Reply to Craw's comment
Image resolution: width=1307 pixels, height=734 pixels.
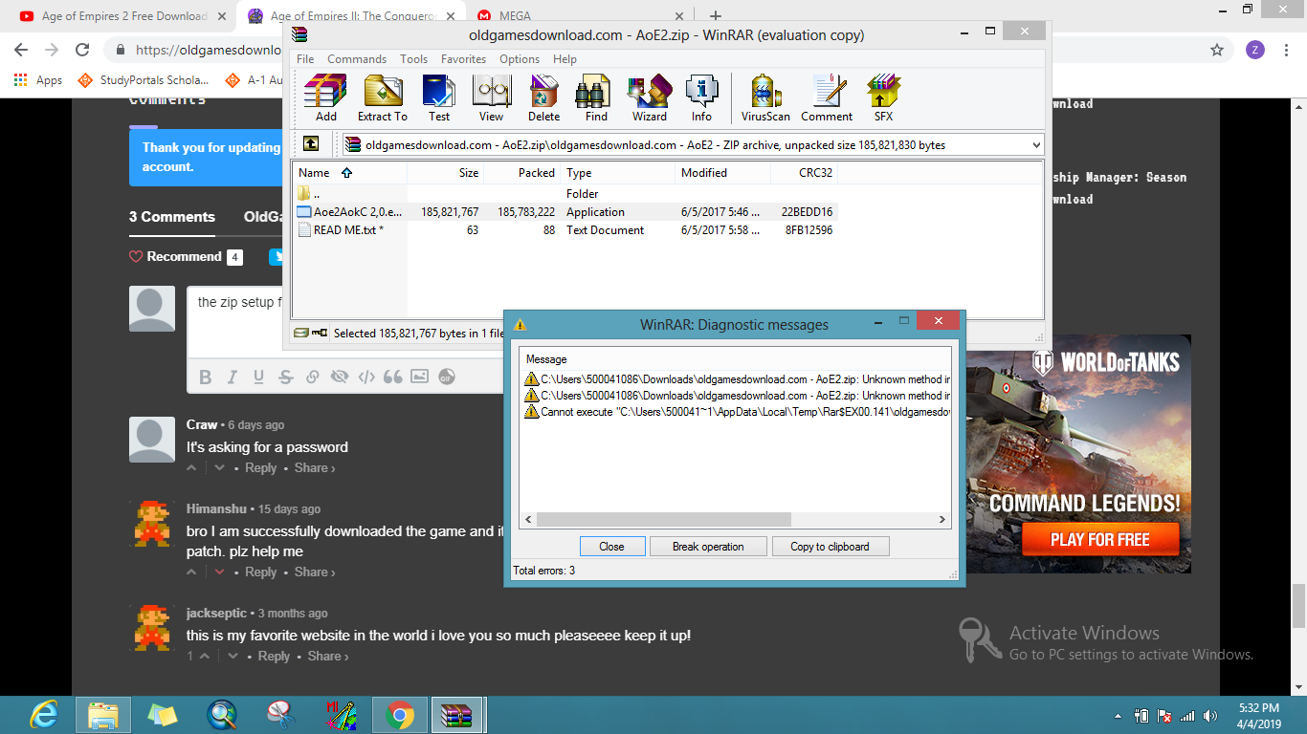(x=261, y=468)
